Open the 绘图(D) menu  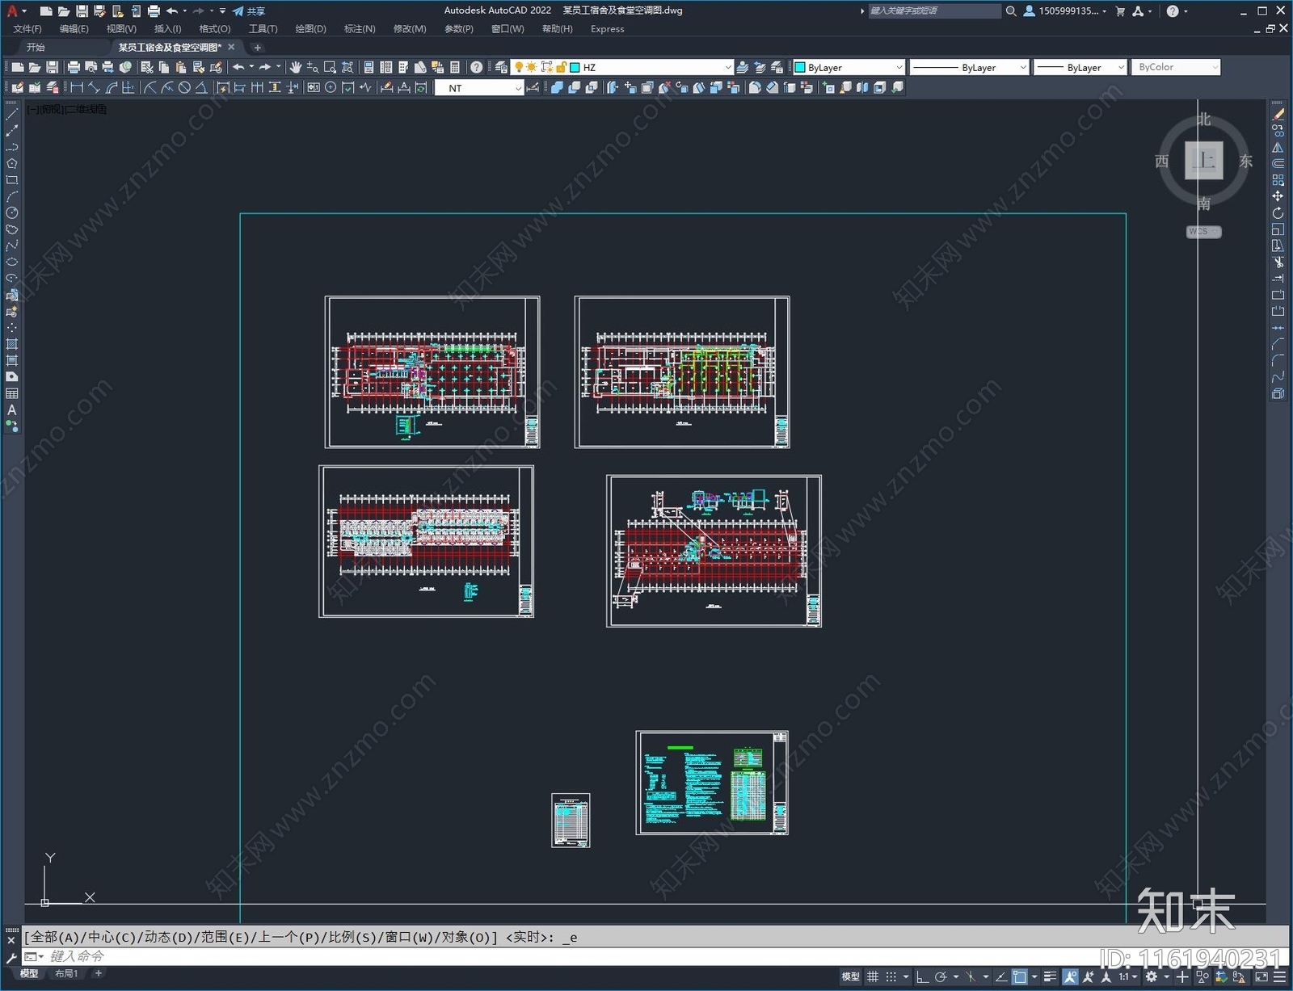coord(310,29)
